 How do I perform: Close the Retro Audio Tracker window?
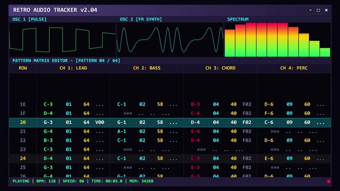click(326, 10)
